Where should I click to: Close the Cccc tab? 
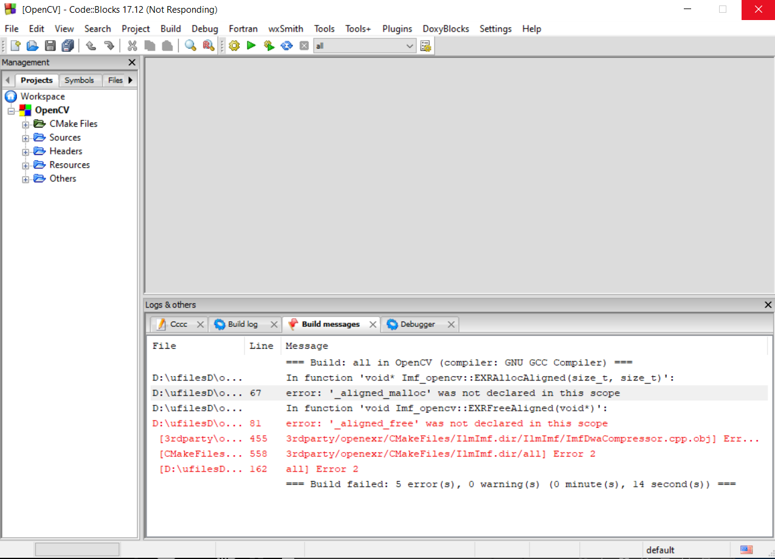[x=199, y=324]
